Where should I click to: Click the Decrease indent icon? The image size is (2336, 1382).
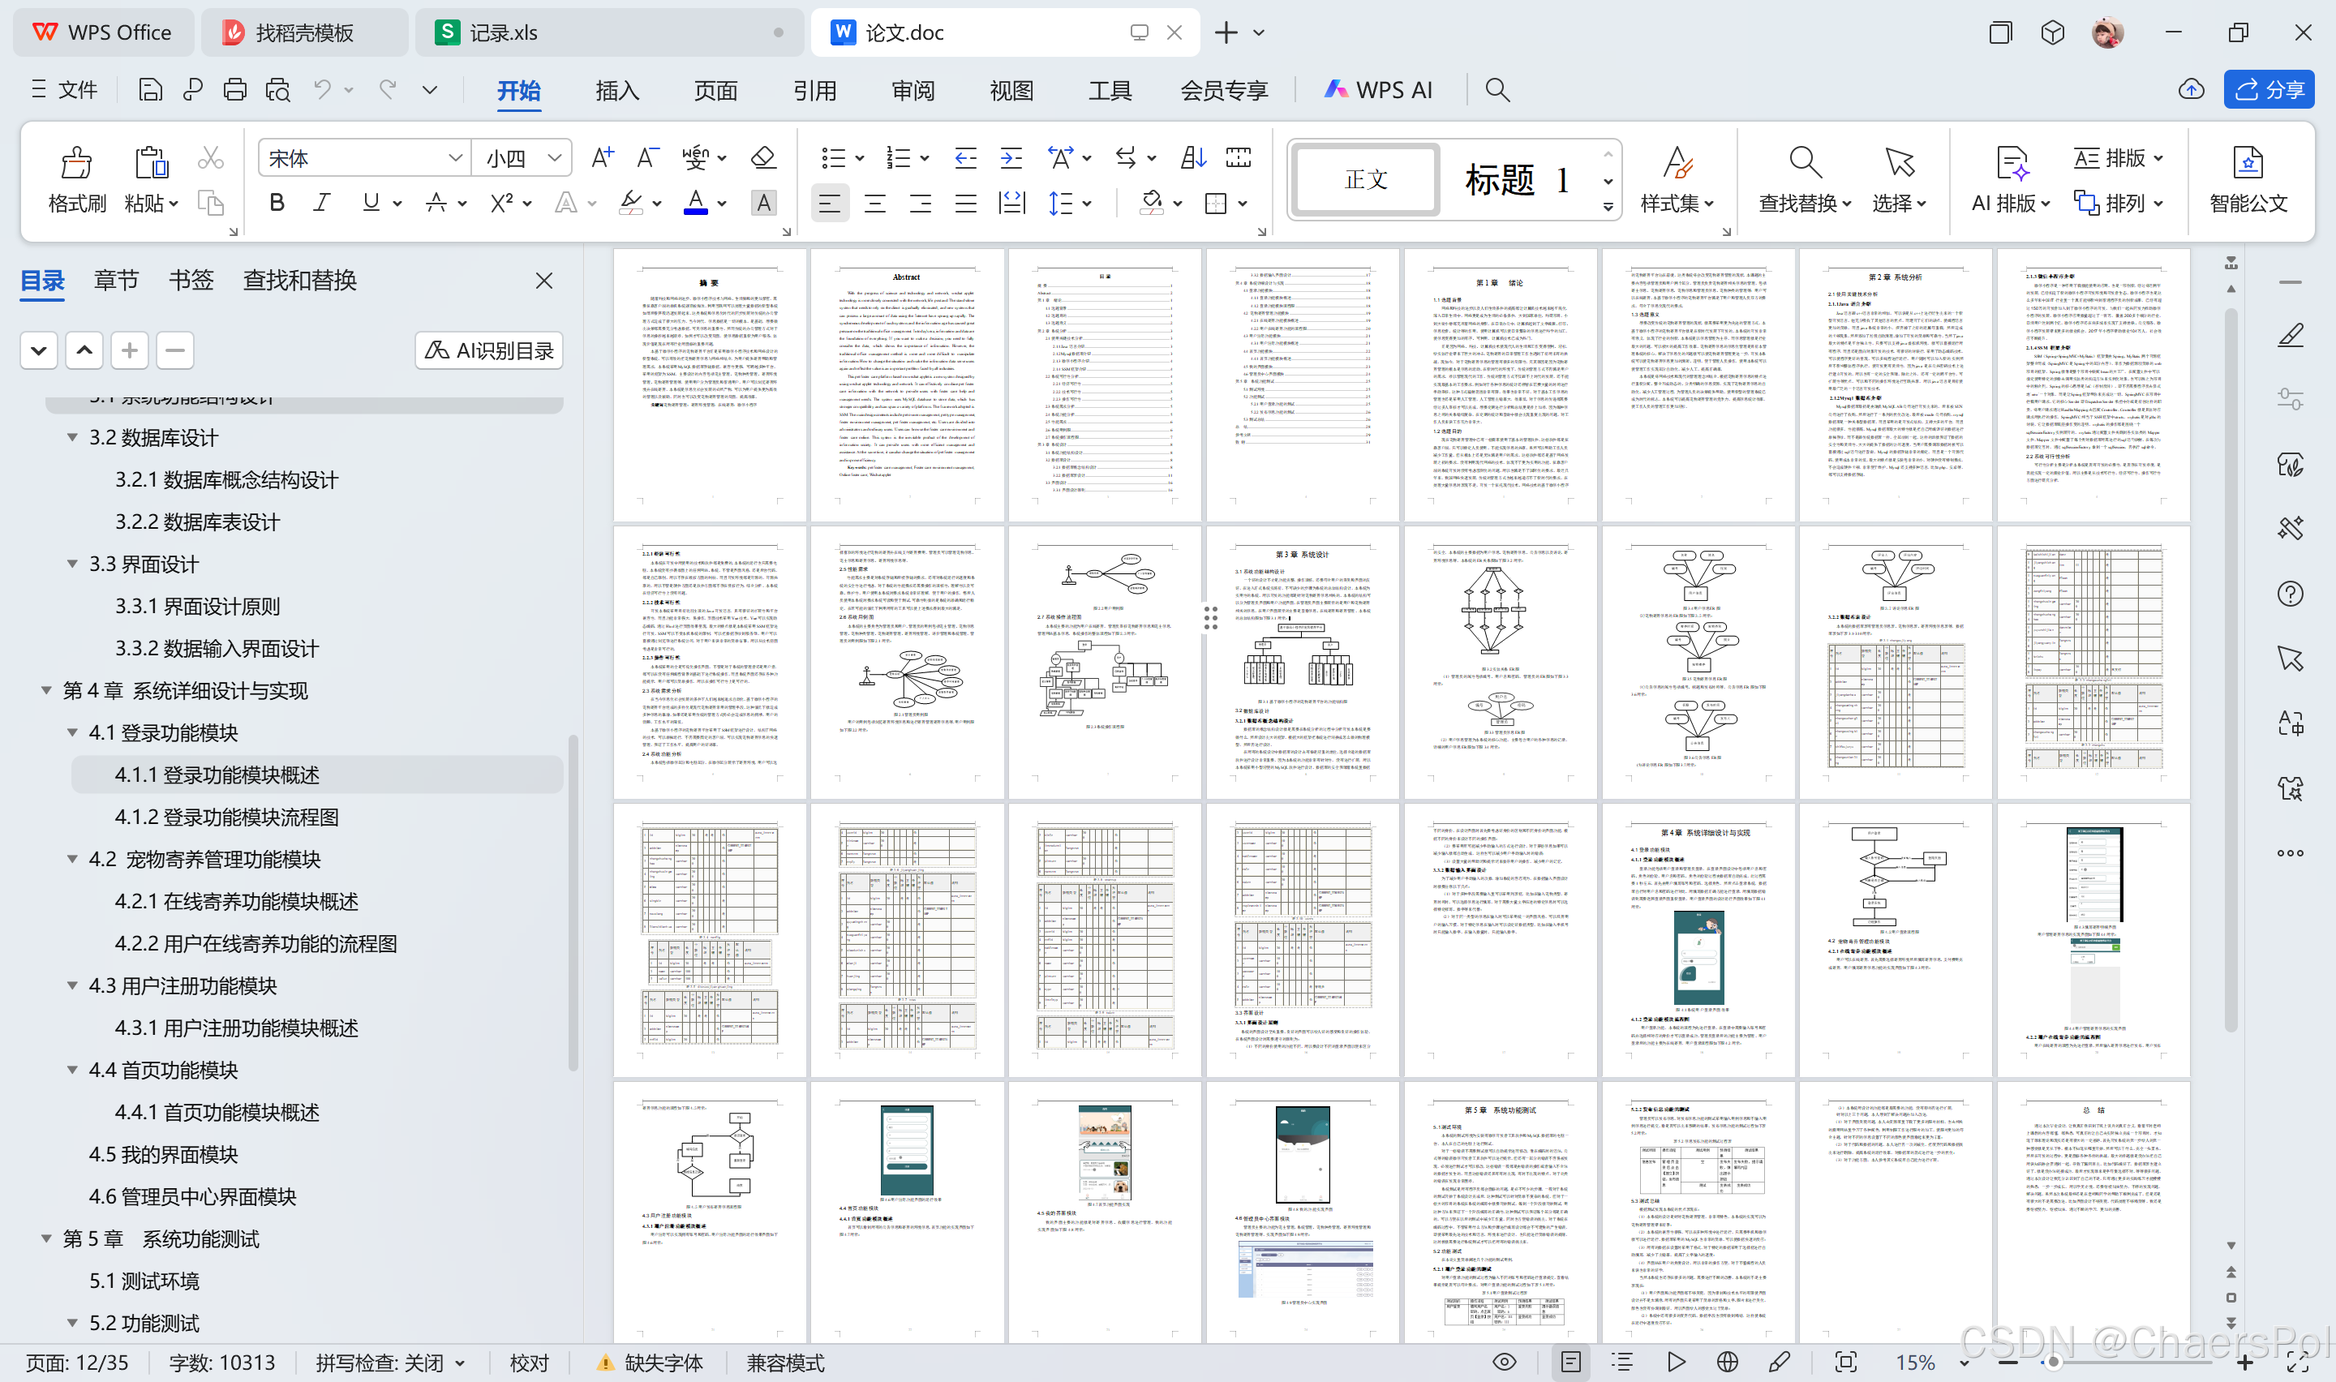point(965,157)
